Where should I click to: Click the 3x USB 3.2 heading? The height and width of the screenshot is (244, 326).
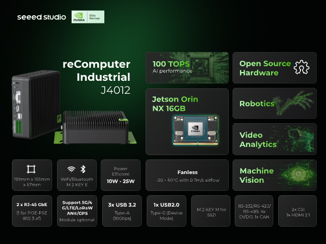[x=122, y=205]
